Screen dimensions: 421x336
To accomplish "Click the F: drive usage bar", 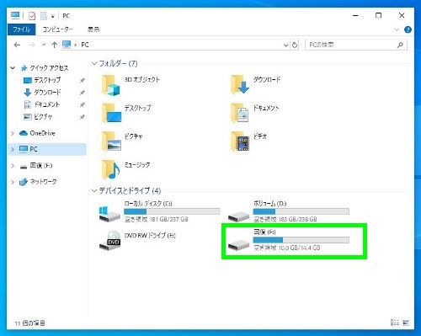I will click(x=301, y=240).
